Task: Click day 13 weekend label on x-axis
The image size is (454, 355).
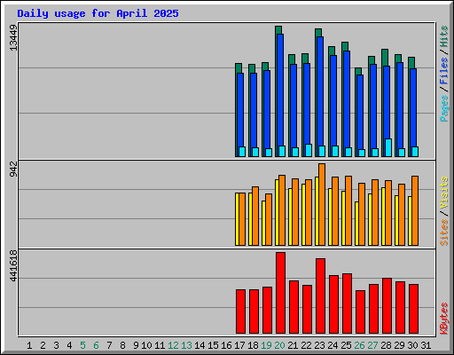Action: (x=186, y=345)
